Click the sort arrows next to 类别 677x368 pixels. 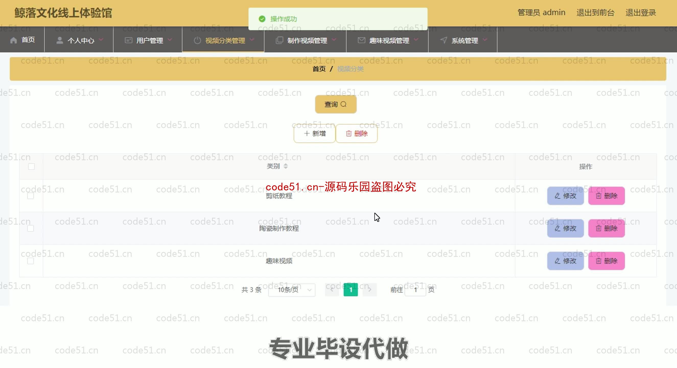point(285,166)
